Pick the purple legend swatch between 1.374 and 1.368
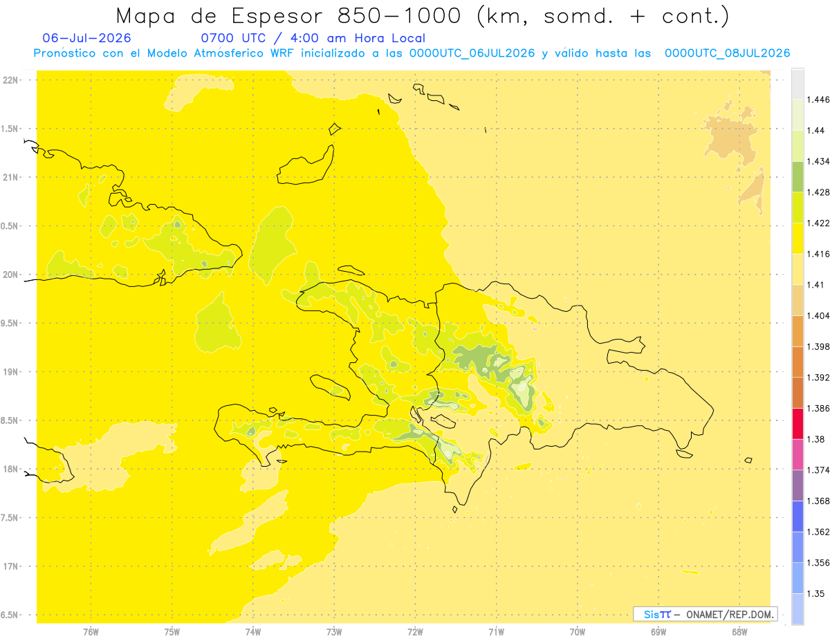830x641 pixels. point(797,485)
